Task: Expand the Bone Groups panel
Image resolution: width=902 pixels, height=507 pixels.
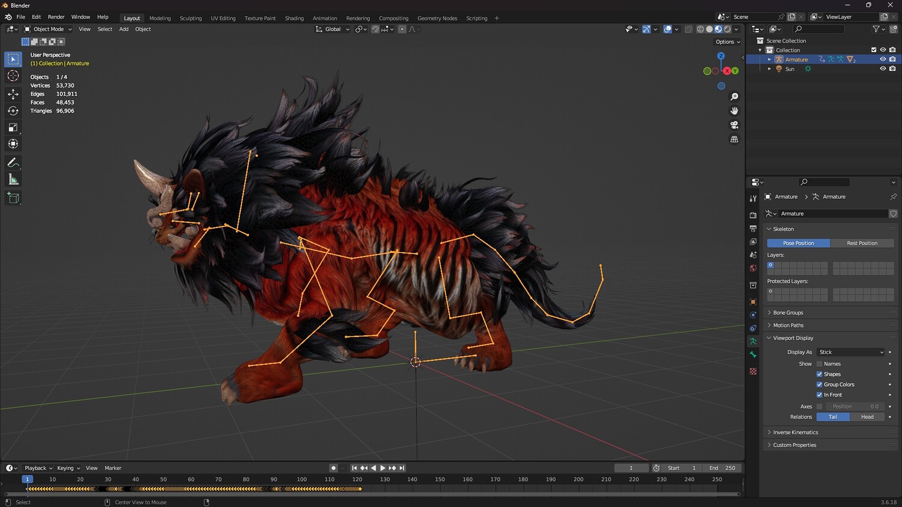Action: click(788, 312)
